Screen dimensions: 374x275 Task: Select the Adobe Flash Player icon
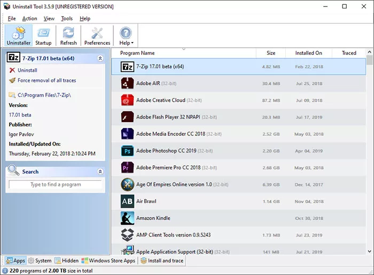pyautogui.click(x=127, y=117)
